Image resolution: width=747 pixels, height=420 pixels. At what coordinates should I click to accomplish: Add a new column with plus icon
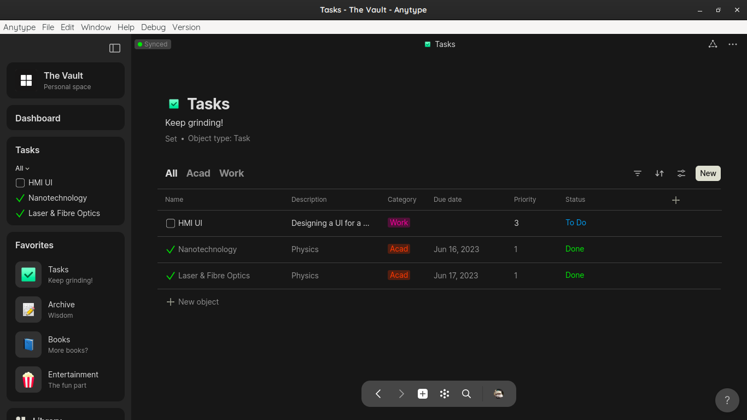click(x=676, y=200)
